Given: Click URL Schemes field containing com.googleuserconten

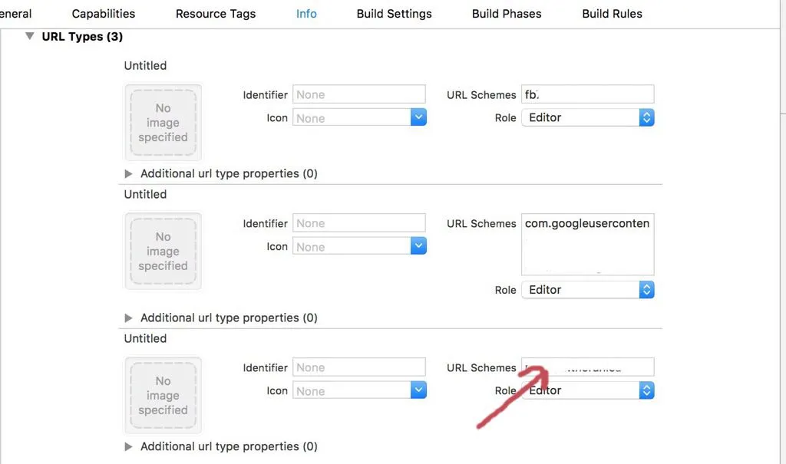Looking at the screenshot, I should pyautogui.click(x=587, y=244).
